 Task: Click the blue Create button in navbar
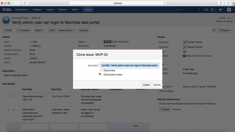pos(88,10)
